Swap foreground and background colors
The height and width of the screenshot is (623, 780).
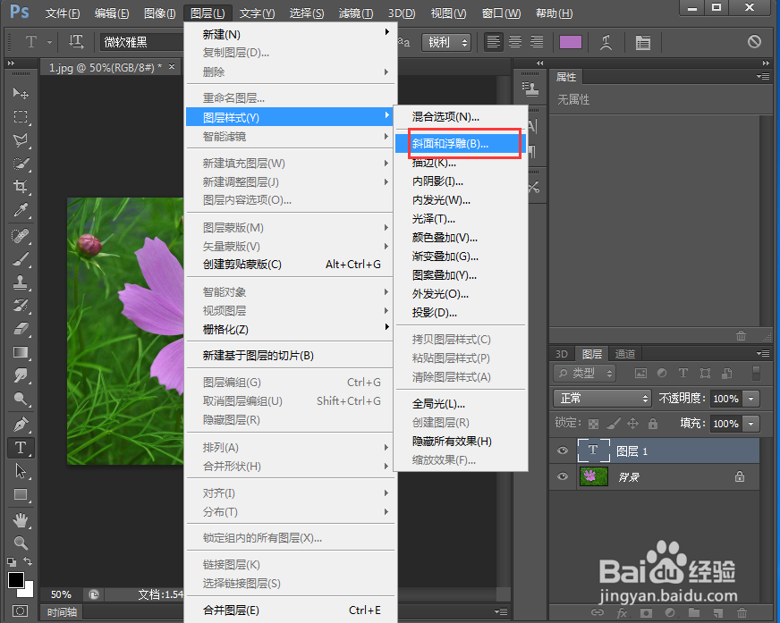(28, 561)
